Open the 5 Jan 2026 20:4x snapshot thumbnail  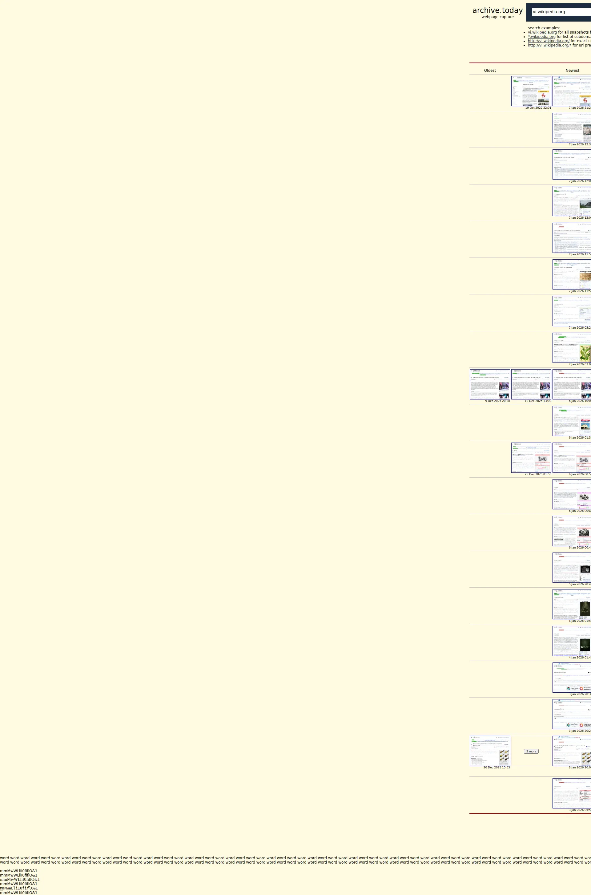coord(571,568)
